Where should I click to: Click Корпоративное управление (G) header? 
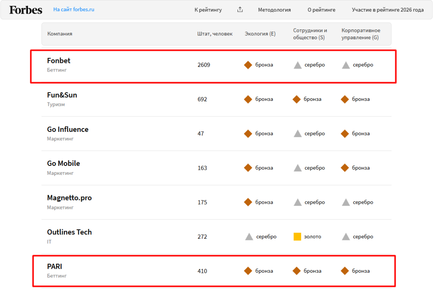coord(361,34)
